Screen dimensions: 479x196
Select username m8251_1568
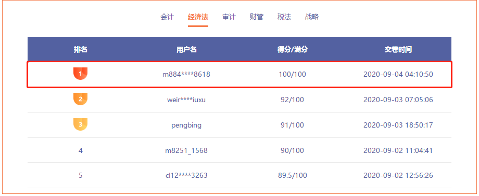click(186, 150)
